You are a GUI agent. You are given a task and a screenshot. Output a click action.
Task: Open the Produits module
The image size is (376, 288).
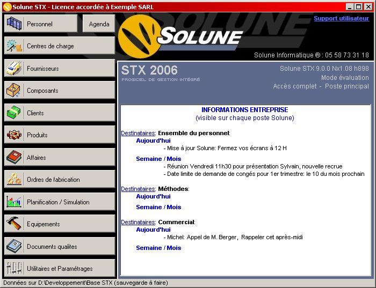click(x=60, y=135)
